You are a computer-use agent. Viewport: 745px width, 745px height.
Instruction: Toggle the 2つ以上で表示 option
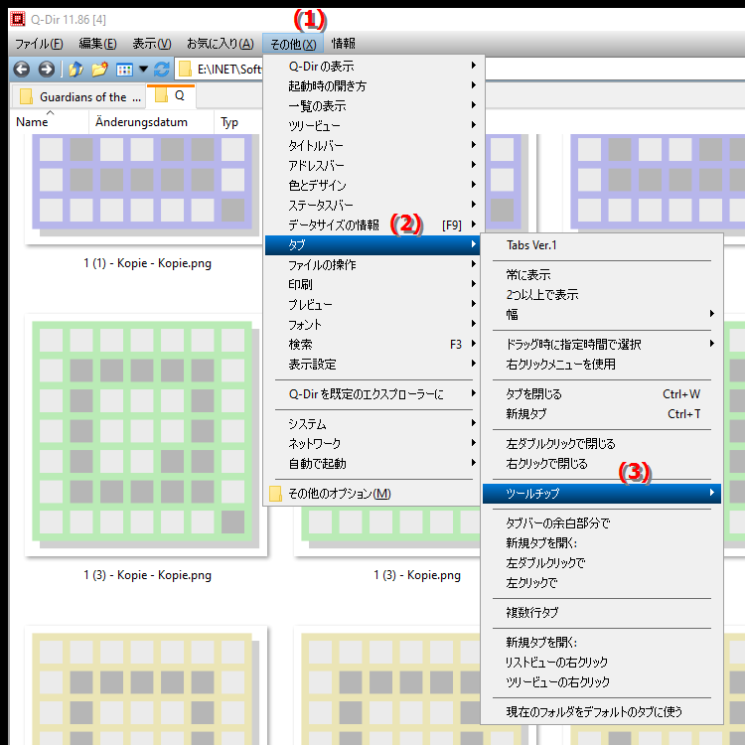tap(602, 295)
